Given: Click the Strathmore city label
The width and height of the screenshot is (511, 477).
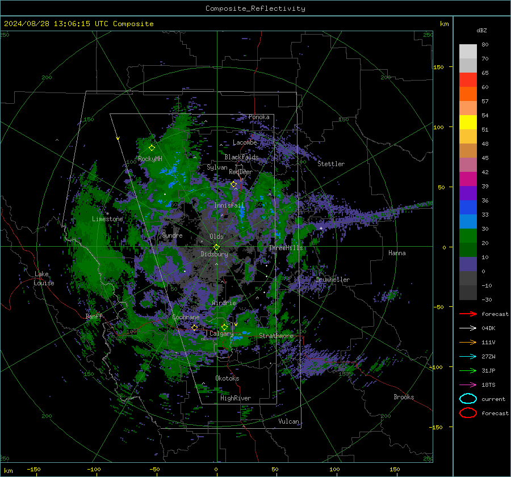Looking at the screenshot, I should pos(276,336).
